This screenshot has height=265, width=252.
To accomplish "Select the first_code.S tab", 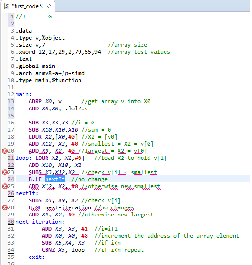I will [28, 6].
